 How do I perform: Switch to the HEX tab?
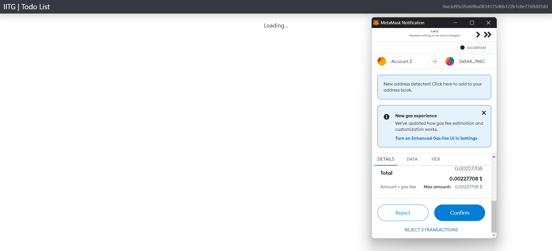[436, 159]
